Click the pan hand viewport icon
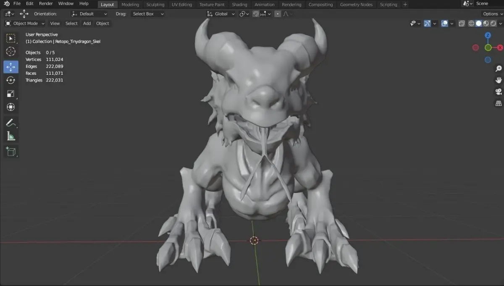504x286 pixels. click(x=499, y=80)
